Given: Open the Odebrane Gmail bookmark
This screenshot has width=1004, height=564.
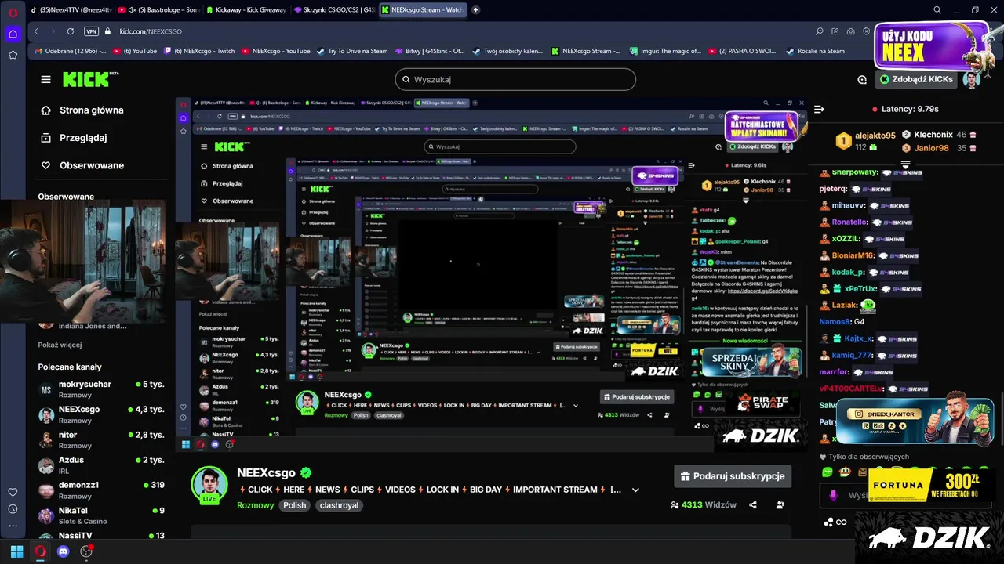Looking at the screenshot, I should coord(69,51).
